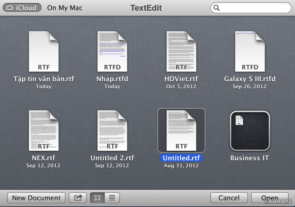Select the Nhap.rtfd document icon
The width and height of the screenshot is (295, 207).
pyautogui.click(x=112, y=52)
